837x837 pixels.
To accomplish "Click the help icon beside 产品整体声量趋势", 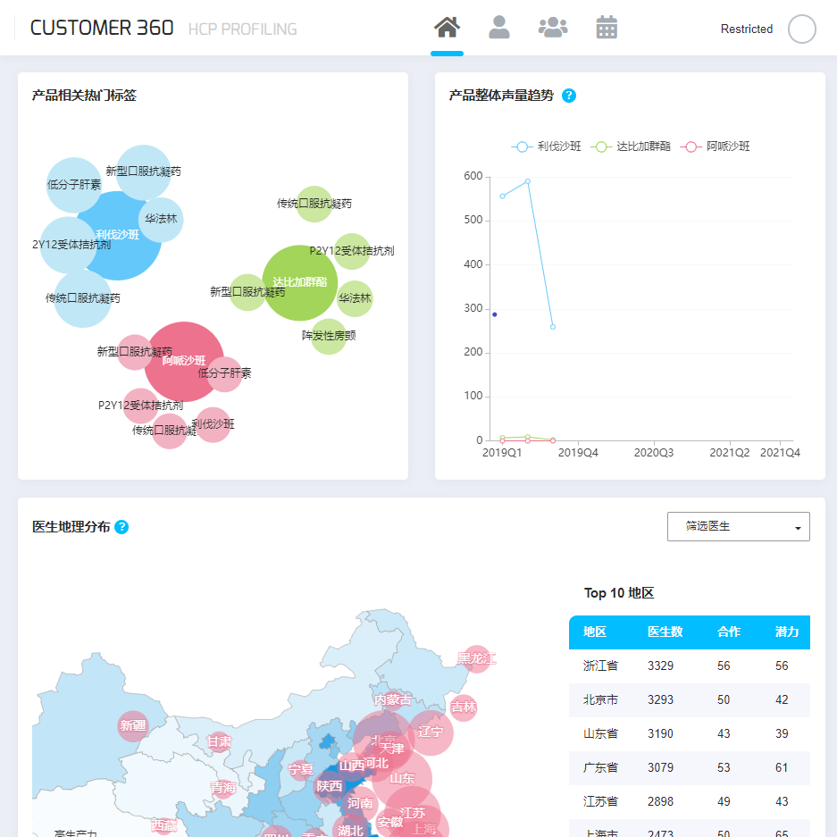I will pos(569,96).
